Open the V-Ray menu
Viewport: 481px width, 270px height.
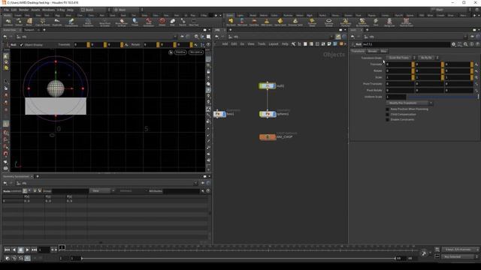coord(61,10)
